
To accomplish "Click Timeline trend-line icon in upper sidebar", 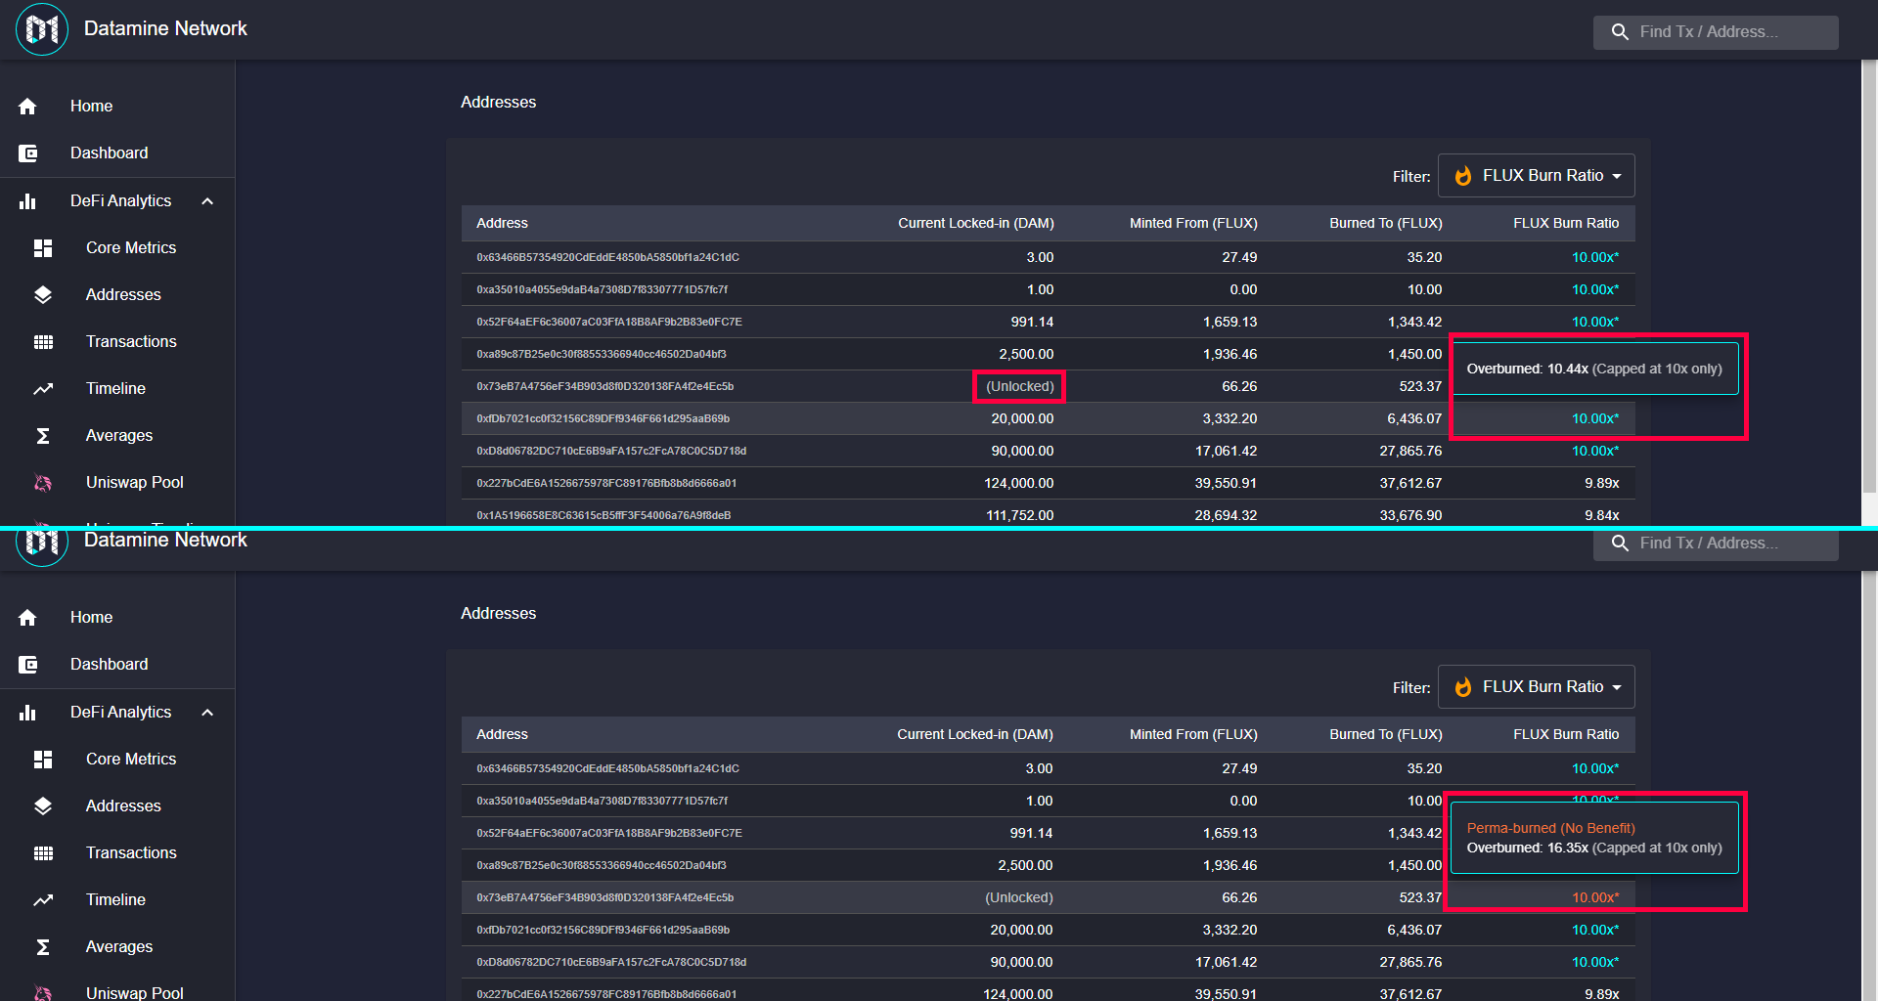I will coord(43,389).
